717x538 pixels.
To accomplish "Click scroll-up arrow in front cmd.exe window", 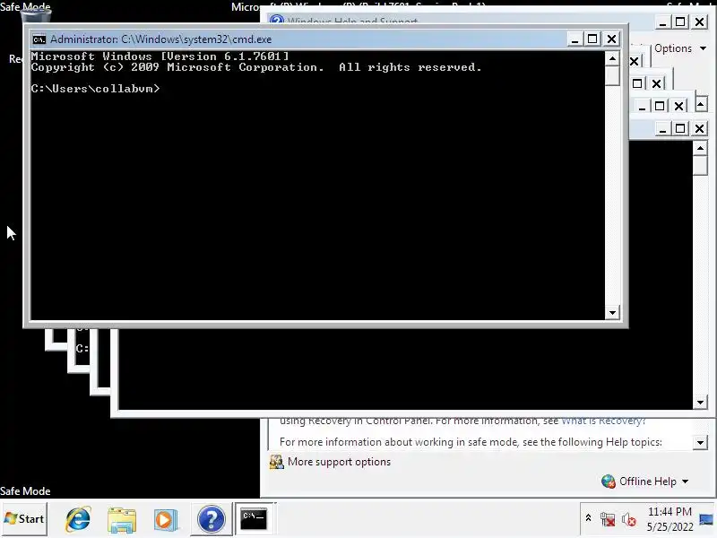I will tap(612, 58).
